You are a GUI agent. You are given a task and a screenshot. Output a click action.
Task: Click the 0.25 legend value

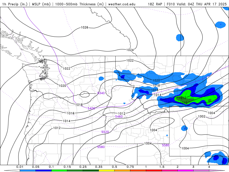tap(83, 167)
